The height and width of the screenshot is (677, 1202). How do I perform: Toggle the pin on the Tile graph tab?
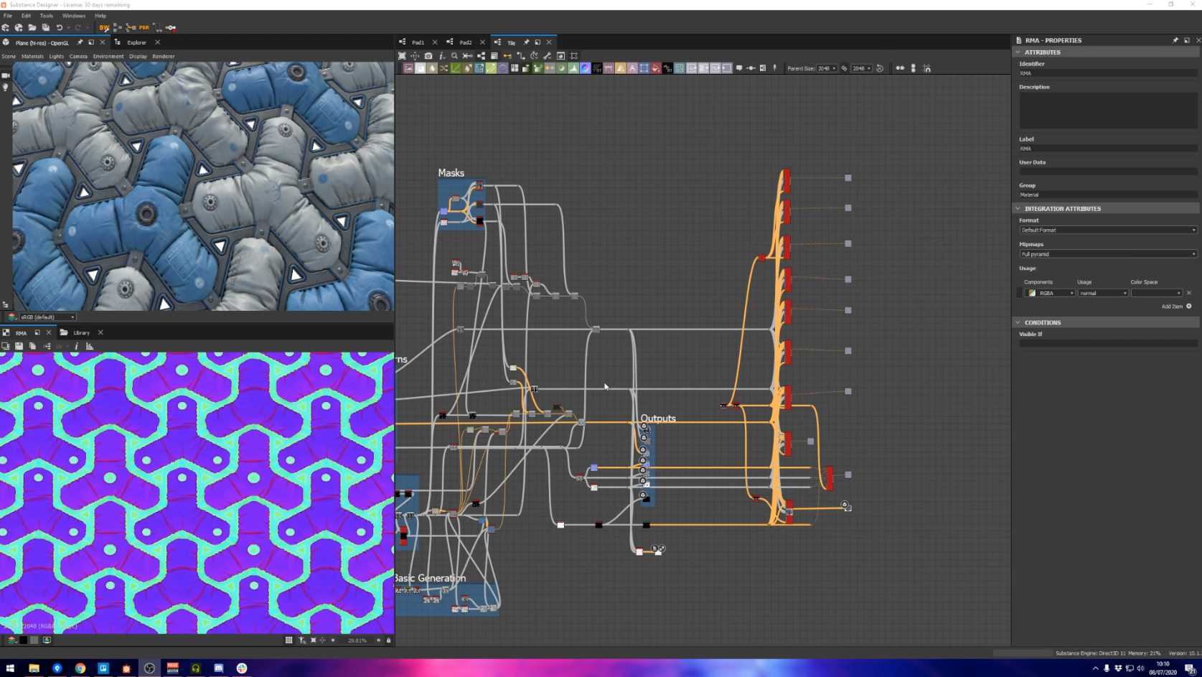(526, 42)
